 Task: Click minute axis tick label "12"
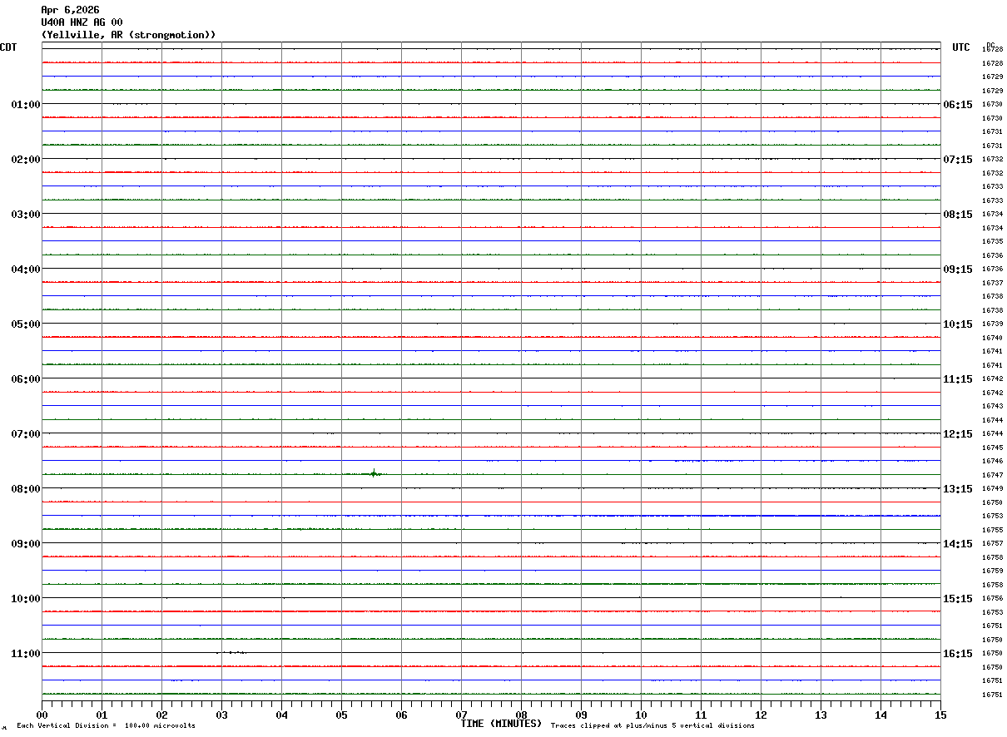[x=761, y=715]
